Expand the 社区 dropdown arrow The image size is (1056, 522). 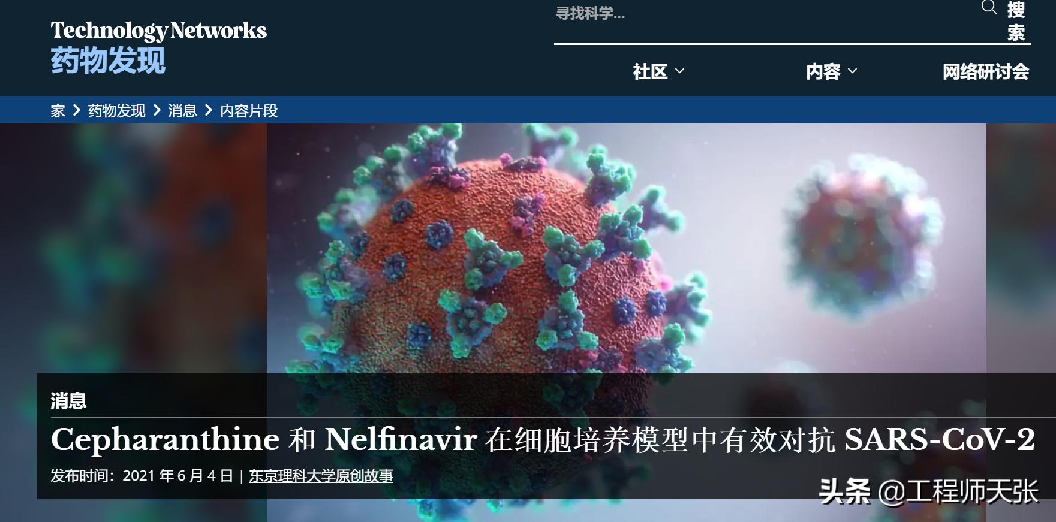coord(680,71)
